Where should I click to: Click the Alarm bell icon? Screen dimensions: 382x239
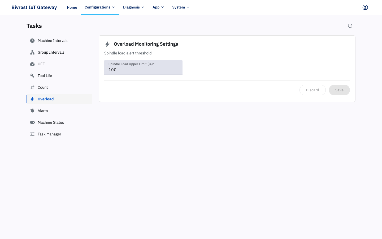coord(32,111)
